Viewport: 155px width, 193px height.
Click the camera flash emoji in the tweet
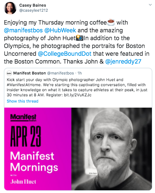80,38
